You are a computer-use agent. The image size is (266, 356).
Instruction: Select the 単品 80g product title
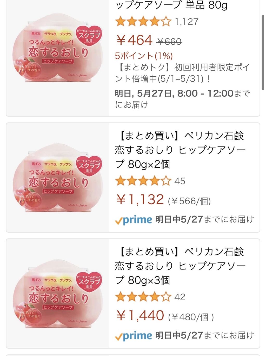pos(171,5)
